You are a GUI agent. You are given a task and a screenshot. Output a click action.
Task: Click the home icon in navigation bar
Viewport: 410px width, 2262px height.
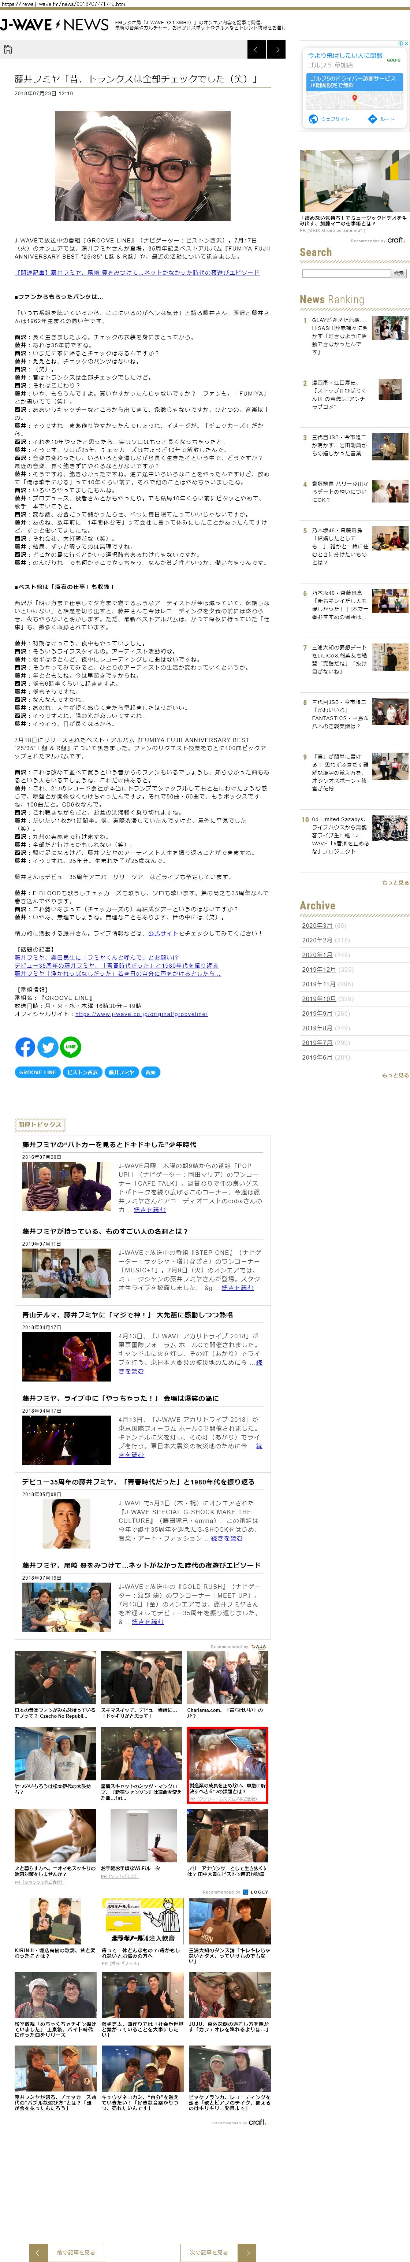click(9, 49)
